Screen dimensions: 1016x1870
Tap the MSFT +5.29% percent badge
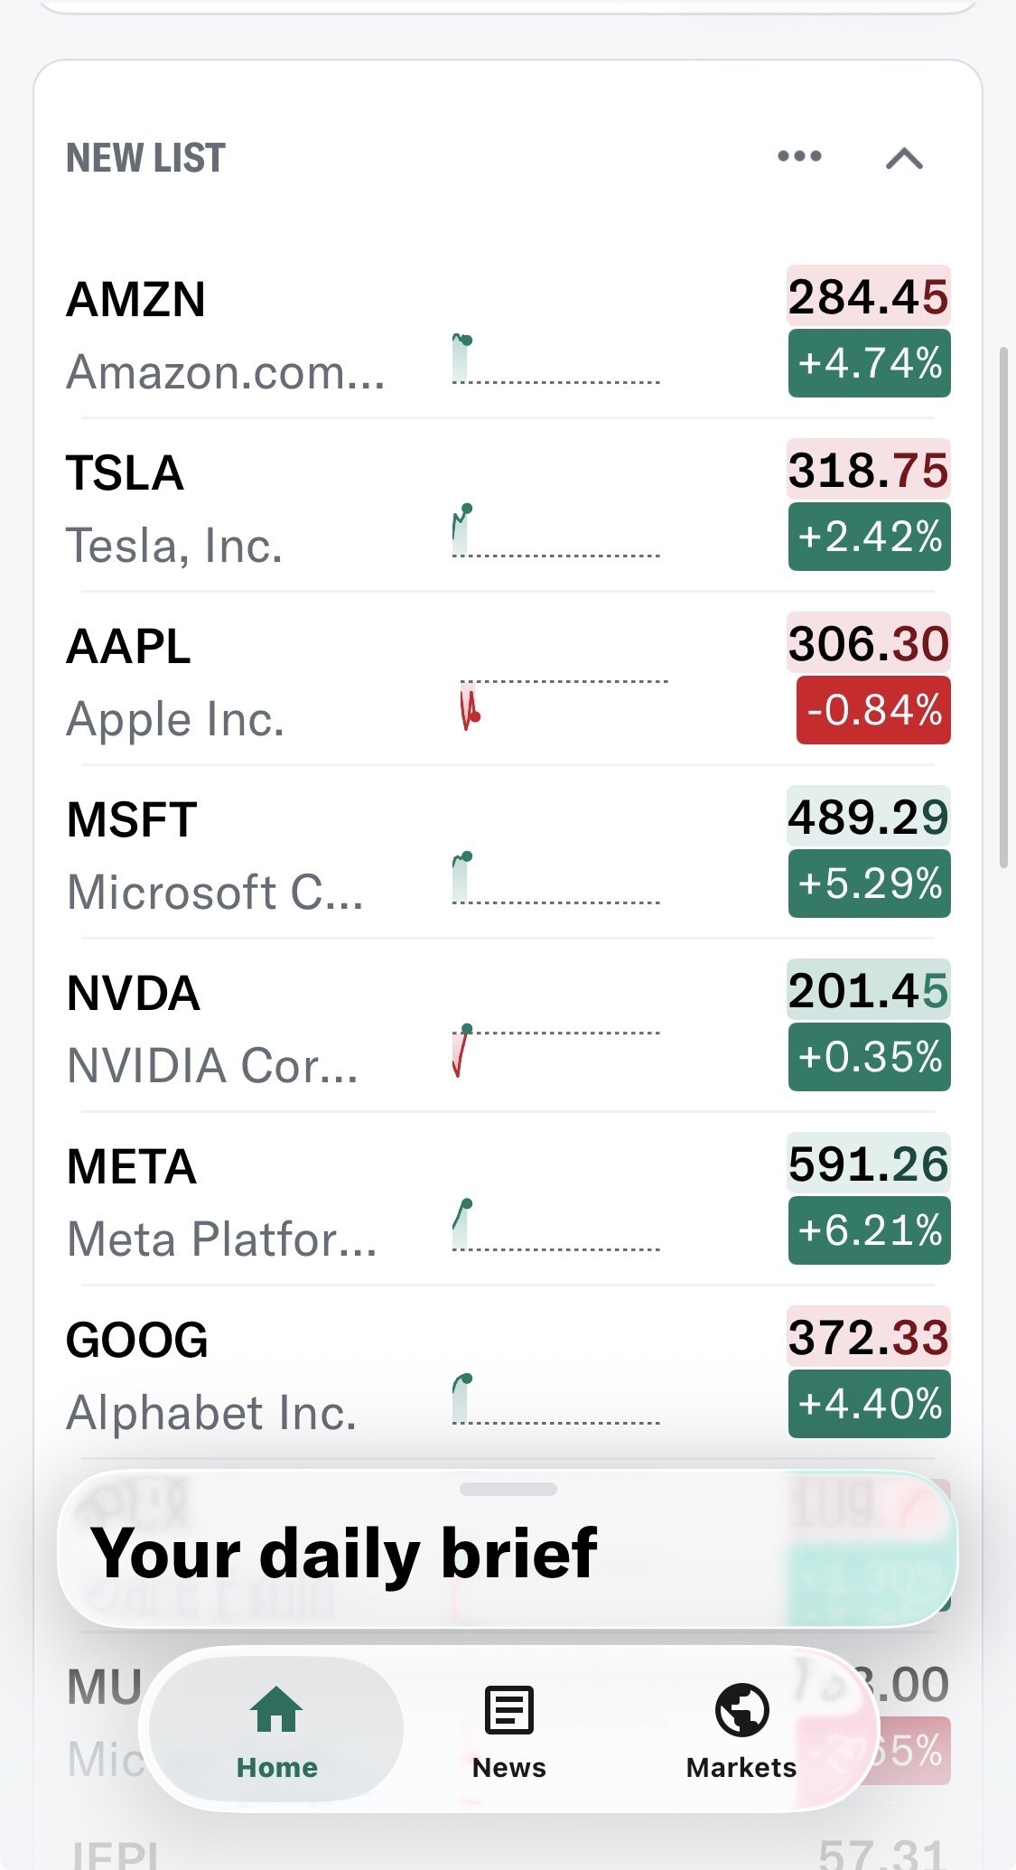(869, 884)
